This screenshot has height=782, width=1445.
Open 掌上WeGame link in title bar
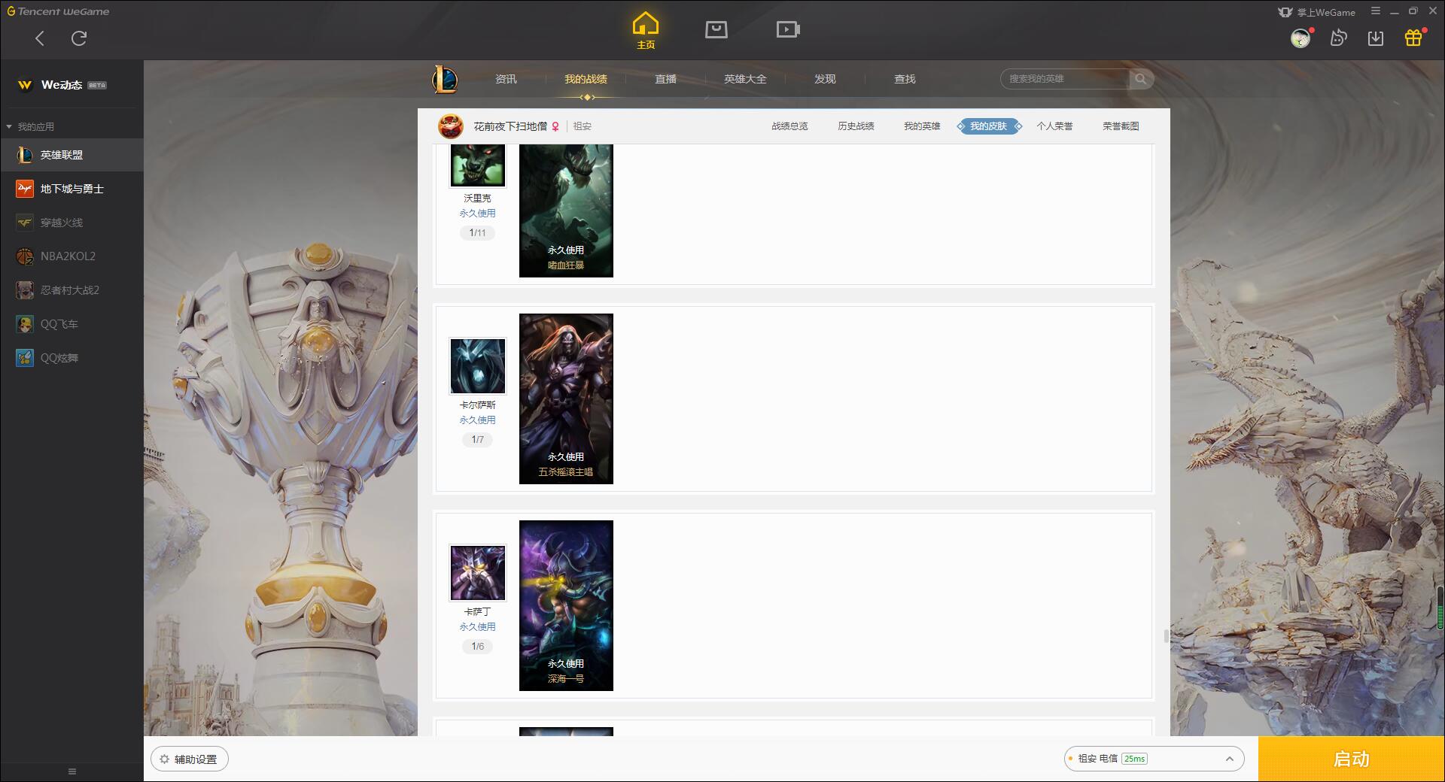[1317, 12]
